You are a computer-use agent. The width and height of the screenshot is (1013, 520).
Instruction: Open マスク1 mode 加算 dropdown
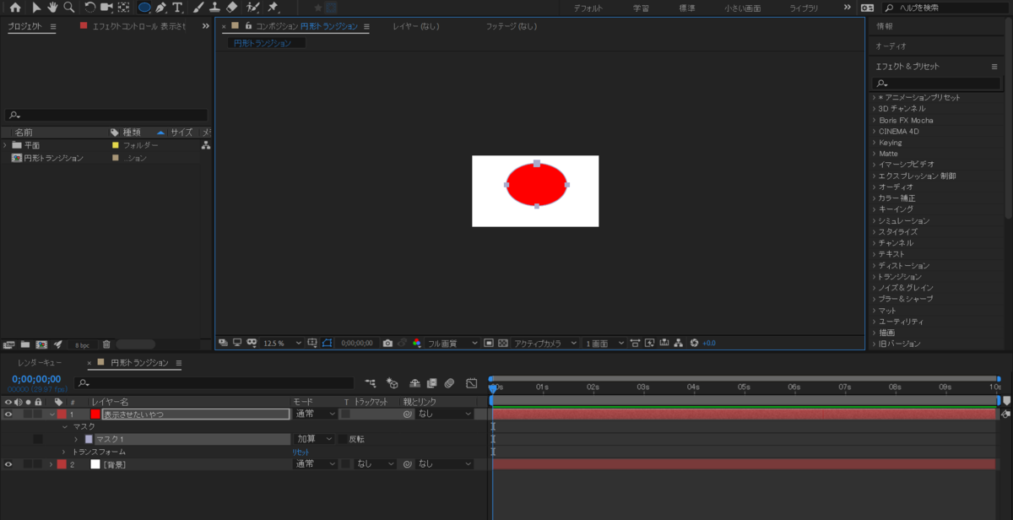[x=314, y=439]
